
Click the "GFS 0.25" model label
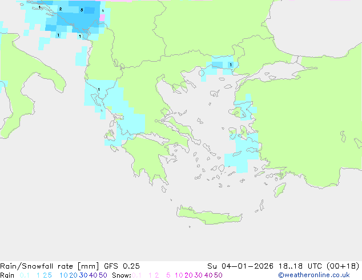tap(122, 266)
